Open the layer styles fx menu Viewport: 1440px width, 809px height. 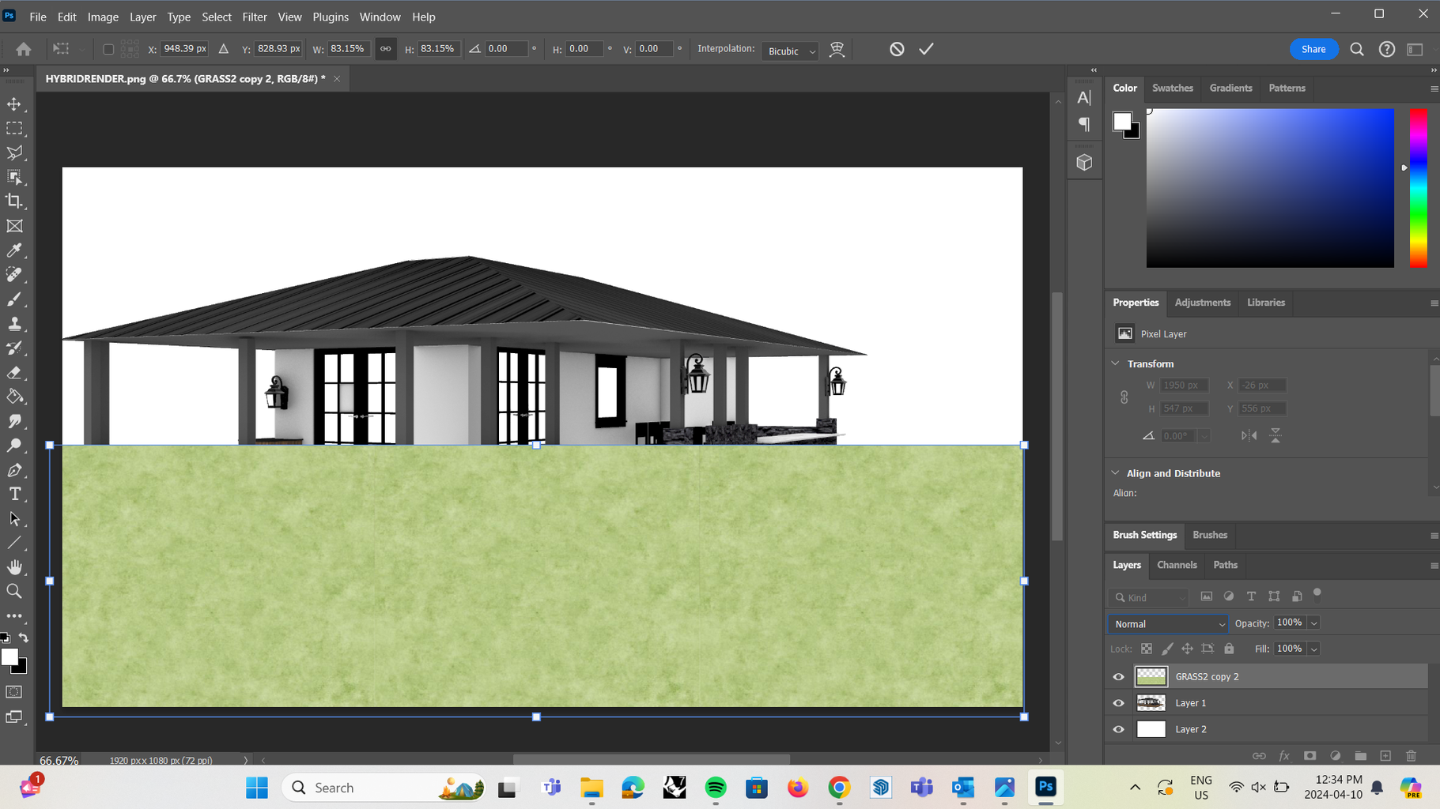(1284, 756)
